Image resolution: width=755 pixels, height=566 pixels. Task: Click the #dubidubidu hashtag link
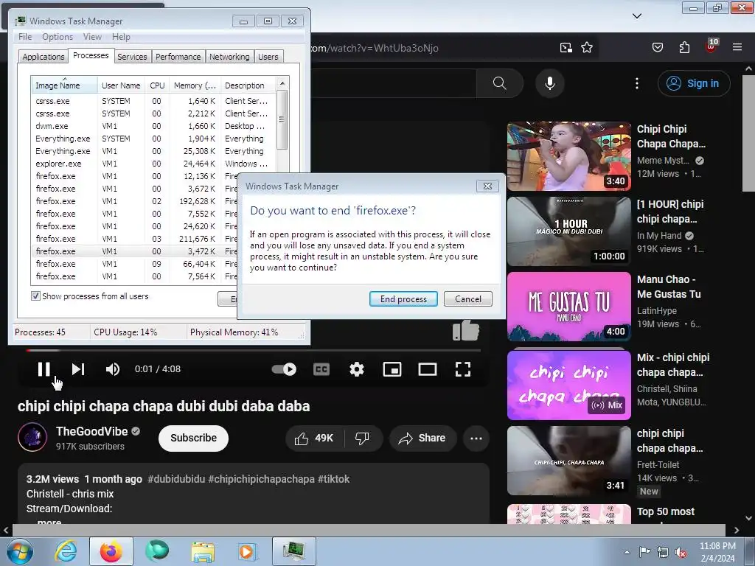pyautogui.click(x=176, y=479)
